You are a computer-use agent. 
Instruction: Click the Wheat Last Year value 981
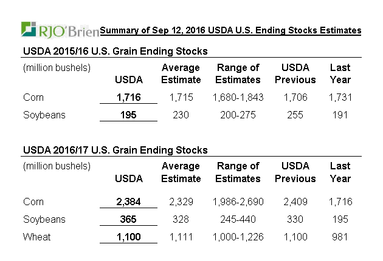click(340, 237)
